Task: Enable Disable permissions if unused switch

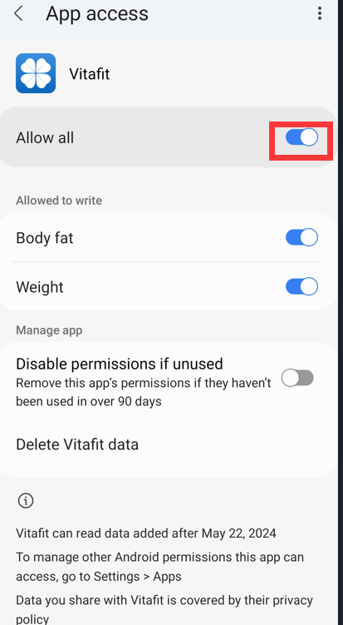Action: click(x=297, y=378)
